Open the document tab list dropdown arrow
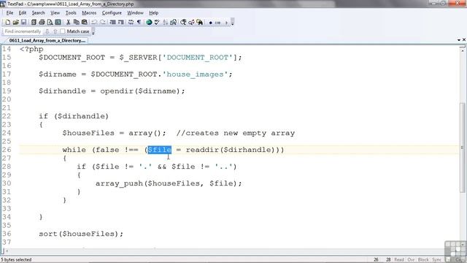This screenshot has width=467, height=263. coord(459,40)
